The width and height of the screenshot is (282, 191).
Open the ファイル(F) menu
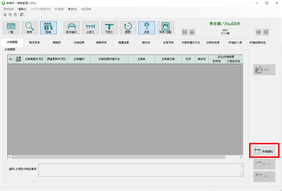pyautogui.click(x=9, y=9)
